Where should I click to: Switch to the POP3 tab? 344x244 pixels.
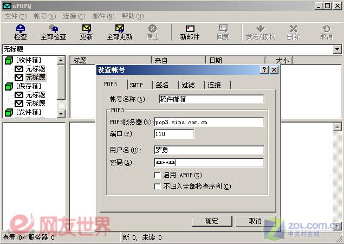click(113, 84)
